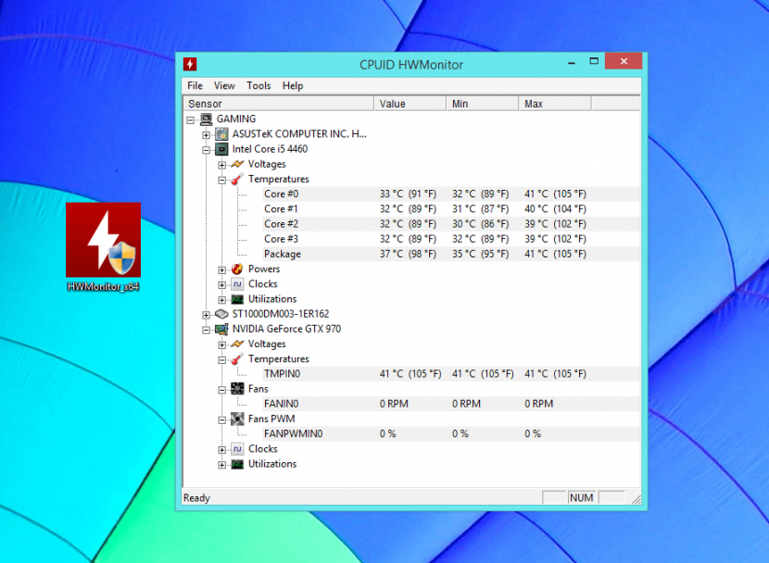Click the ST1000DM003 hard drive icon
This screenshot has height=563, width=769.
221,314
